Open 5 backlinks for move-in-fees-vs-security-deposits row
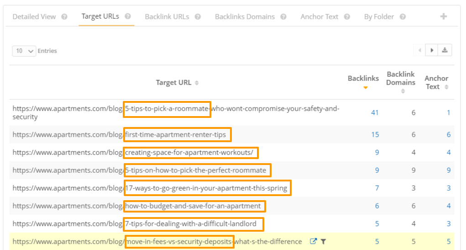 click(377, 241)
